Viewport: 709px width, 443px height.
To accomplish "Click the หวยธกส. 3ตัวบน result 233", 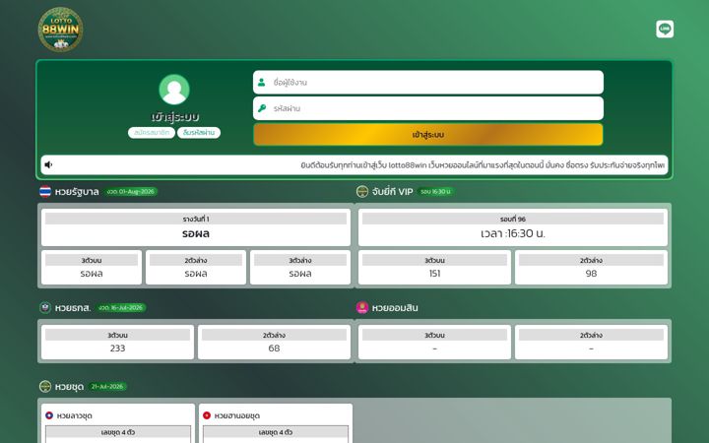I will (x=117, y=348).
